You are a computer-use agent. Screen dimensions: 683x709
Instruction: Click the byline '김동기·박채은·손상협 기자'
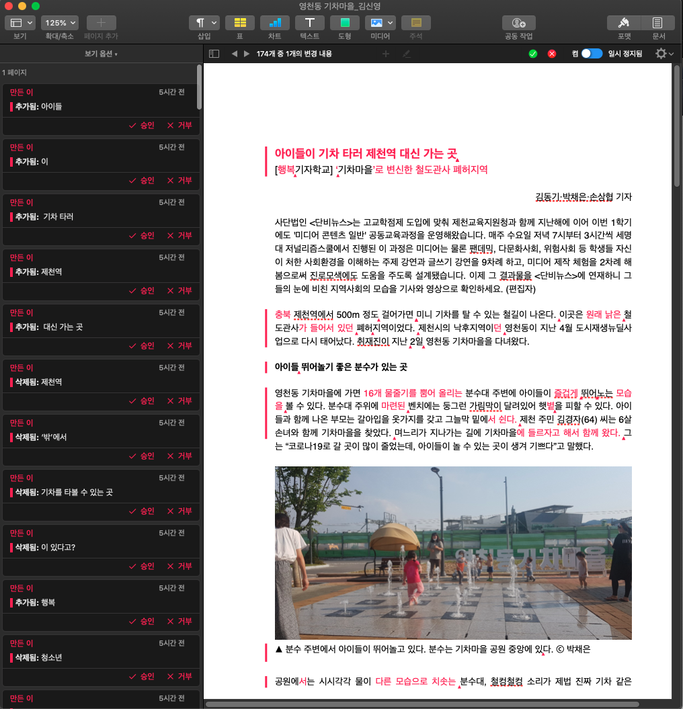[x=584, y=197]
